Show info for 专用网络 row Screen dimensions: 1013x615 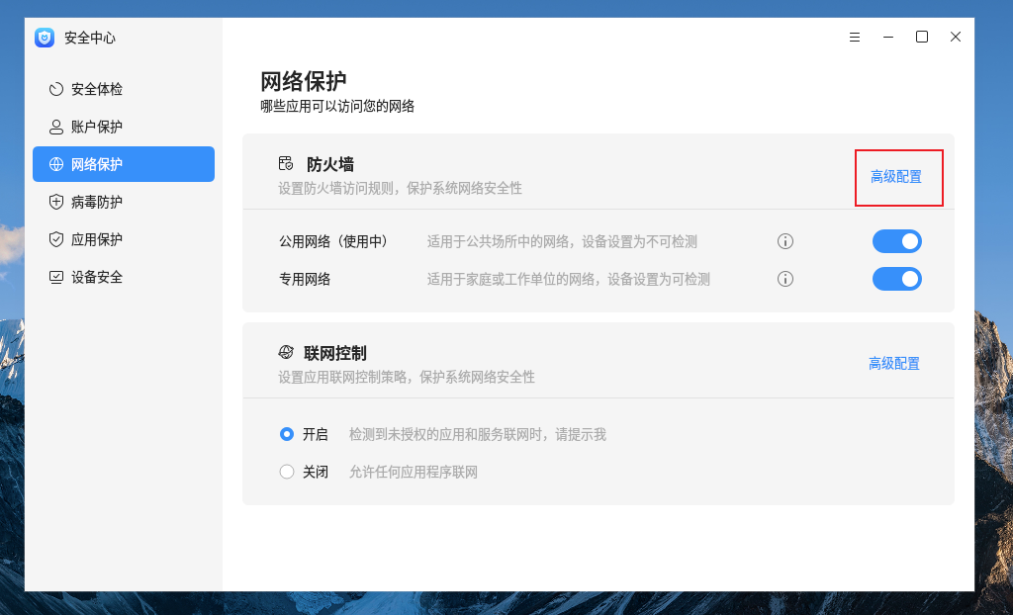pyautogui.click(x=784, y=279)
